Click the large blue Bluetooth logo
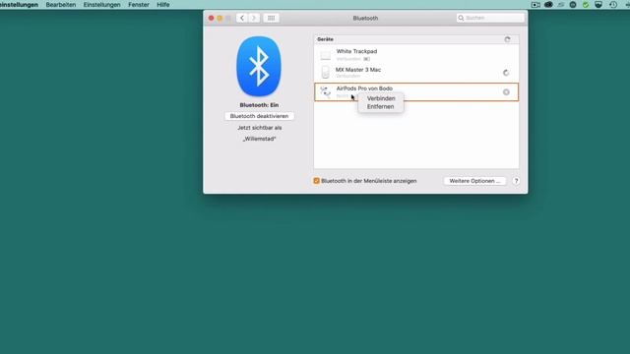This screenshot has width=630, height=354. click(259, 66)
